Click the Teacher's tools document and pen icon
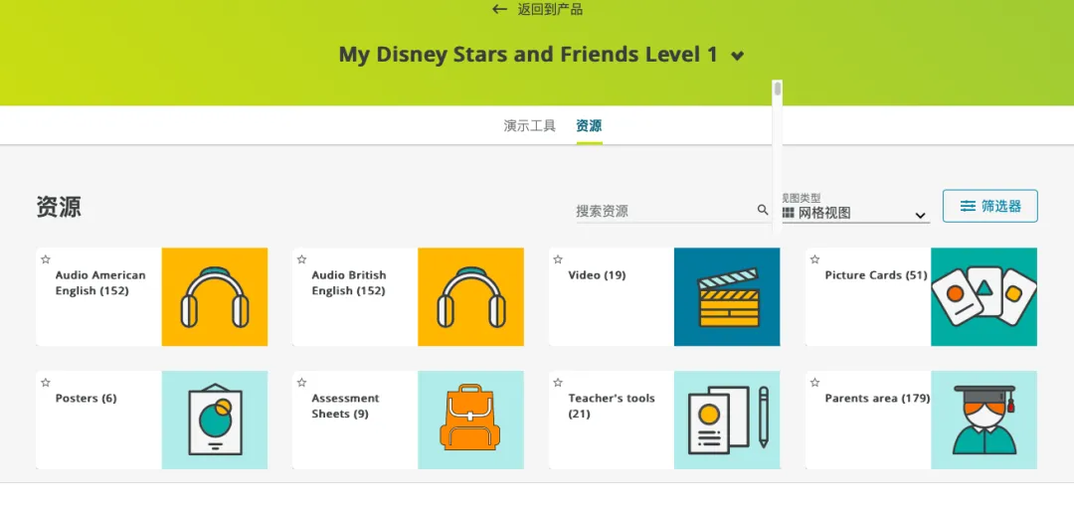 727,420
